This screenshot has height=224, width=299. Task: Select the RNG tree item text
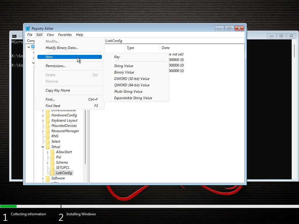click(x=55, y=136)
